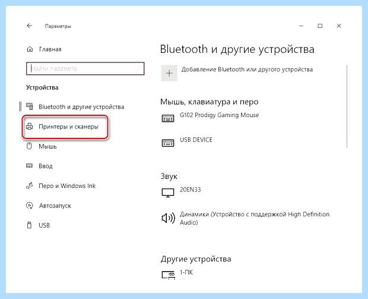Click the search magnifier icon
The height and width of the screenshot is (299, 368).
click(138, 68)
